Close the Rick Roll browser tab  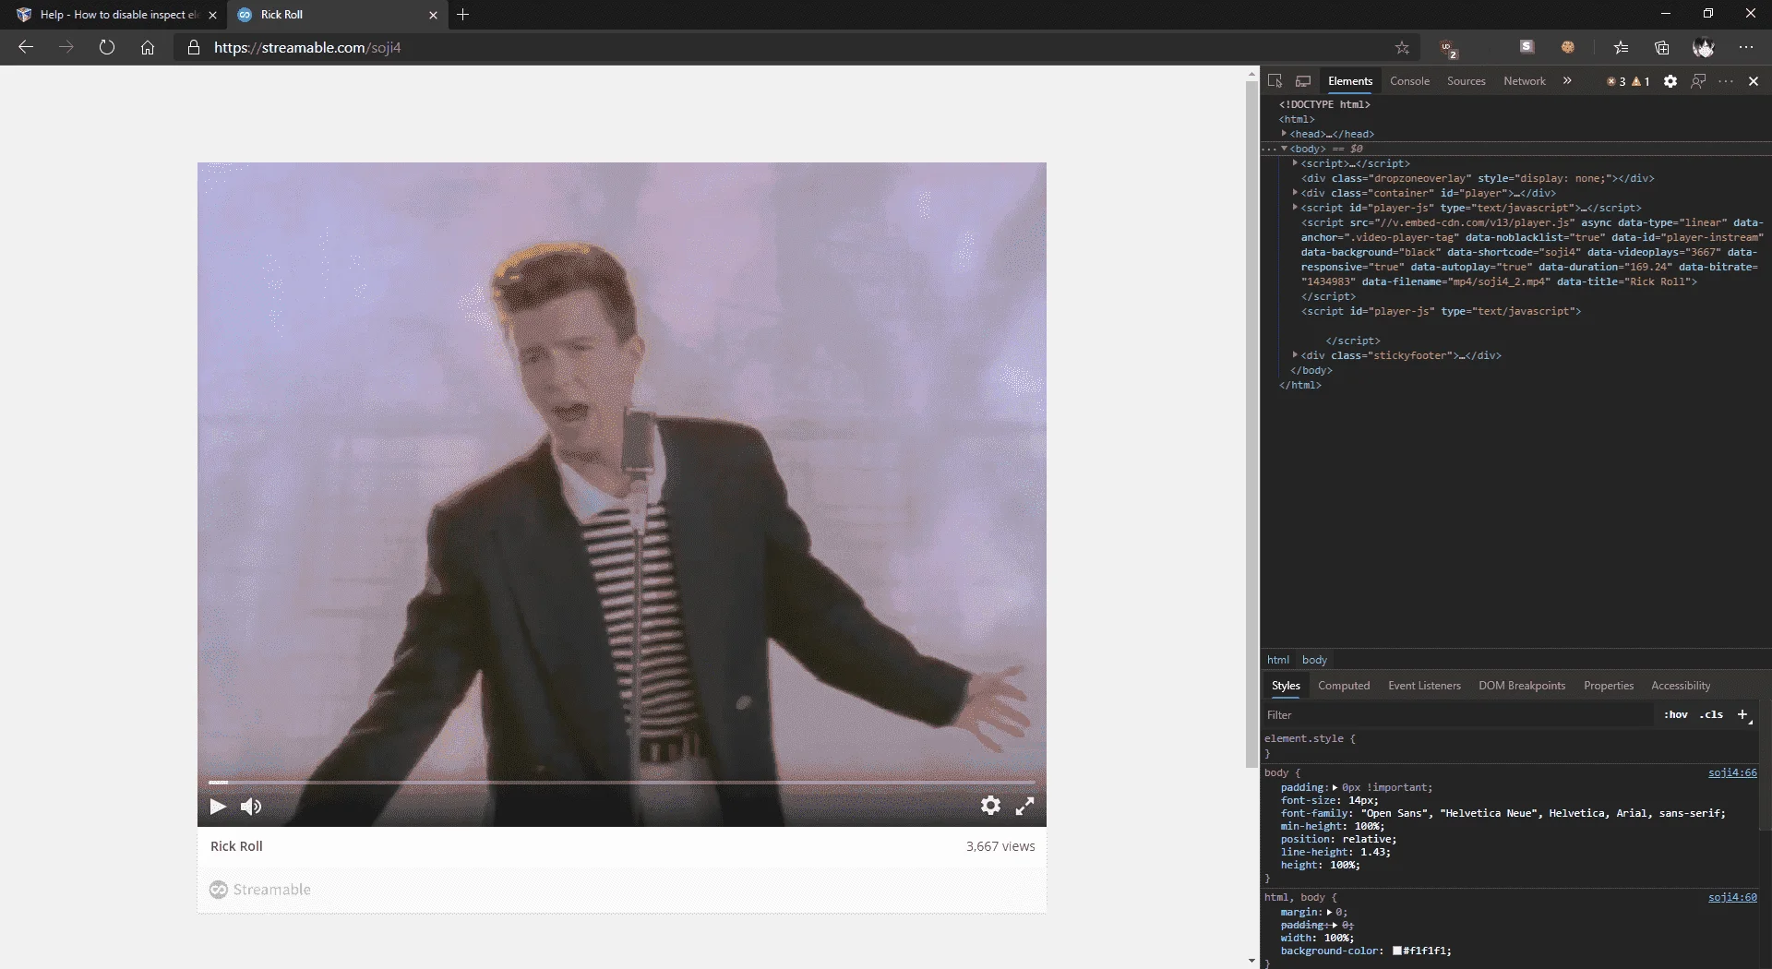pyautogui.click(x=434, y=15)
